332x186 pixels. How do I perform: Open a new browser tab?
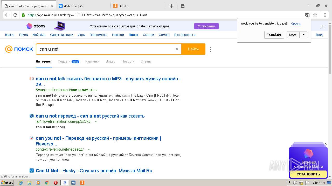[x=171, y=6]
